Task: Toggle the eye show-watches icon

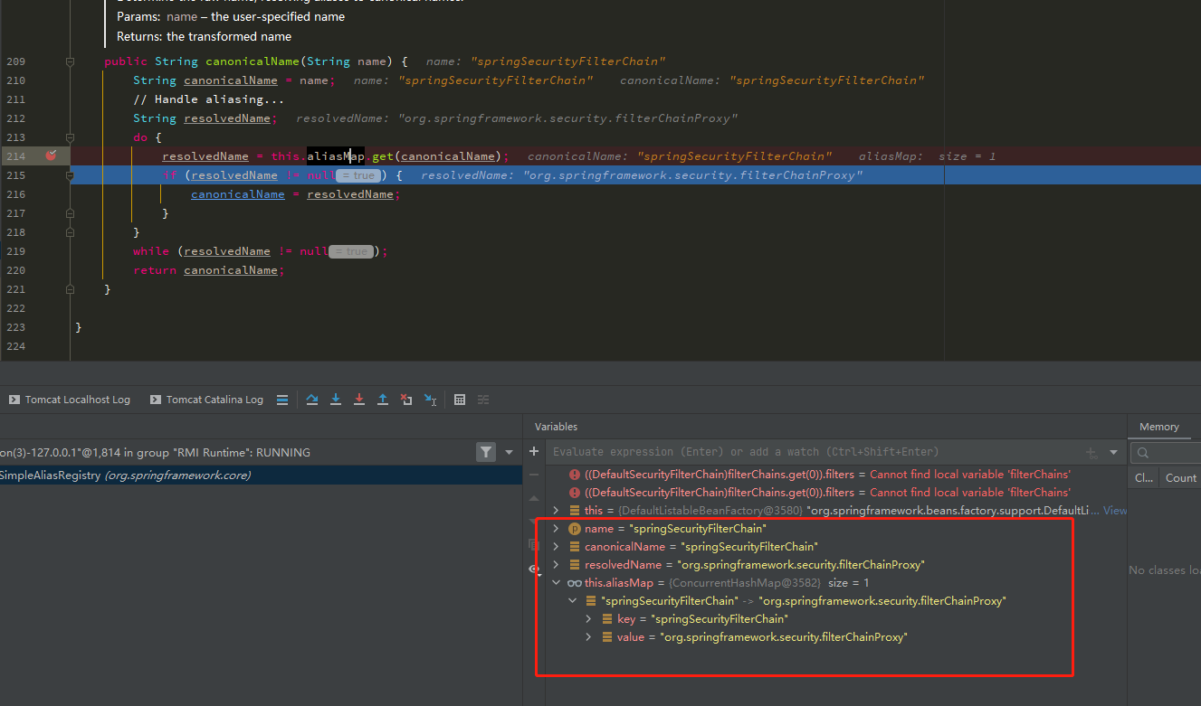Action: [x=534, y=569]
